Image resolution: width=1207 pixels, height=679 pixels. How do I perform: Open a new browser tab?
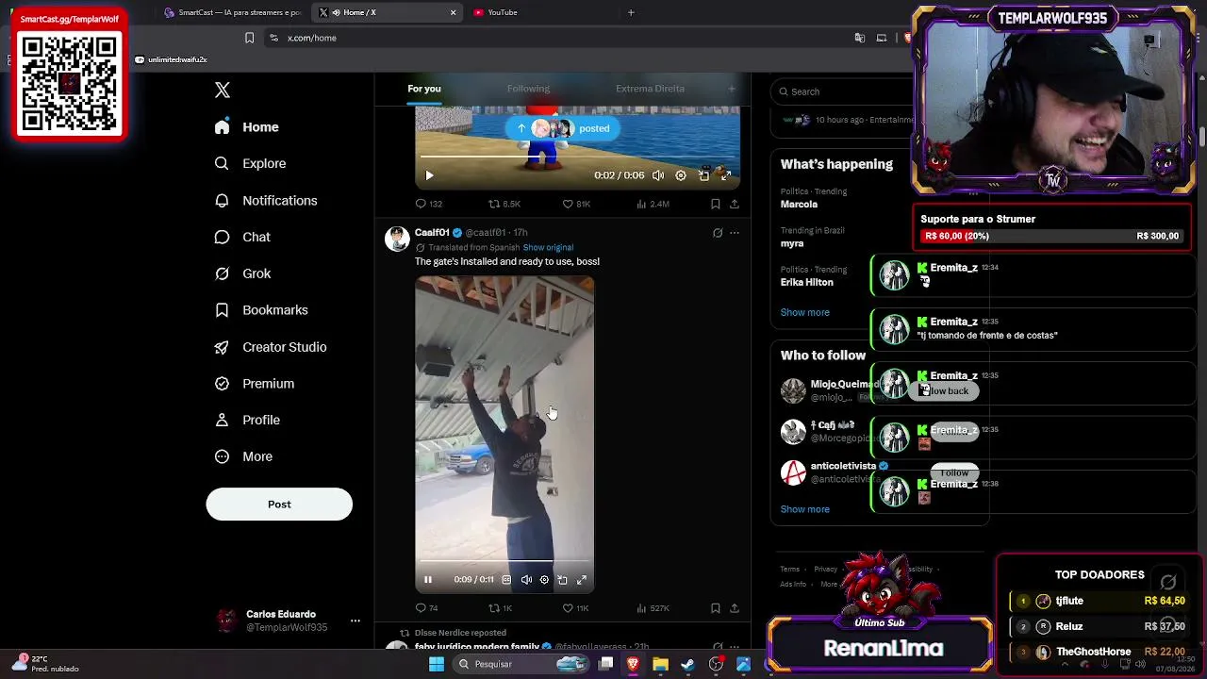(631, 12)
